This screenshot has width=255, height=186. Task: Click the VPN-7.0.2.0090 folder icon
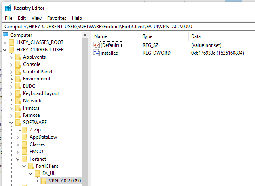coord(44,181)
